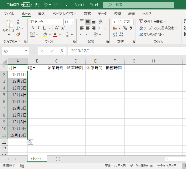Image resolution: width=186 pixels, height=169 pixels.
Task: Toggle Center horizontal alignment
Action: point(88,28)
